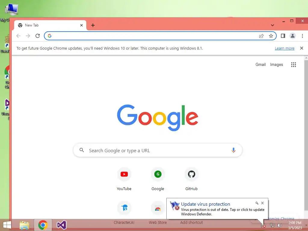The image size is (308, 231).
Task: Open the Google apps grid
Action: [x=293, y=65]
